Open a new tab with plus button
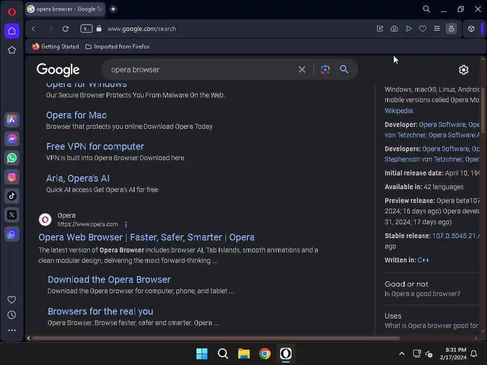The height and width of the screenshot is (365, 487). click(x=113, y=9)
